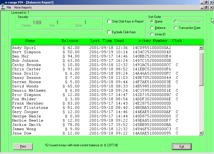Open the More Reports menu
214x154 pixels.
(x=23, y=7)
